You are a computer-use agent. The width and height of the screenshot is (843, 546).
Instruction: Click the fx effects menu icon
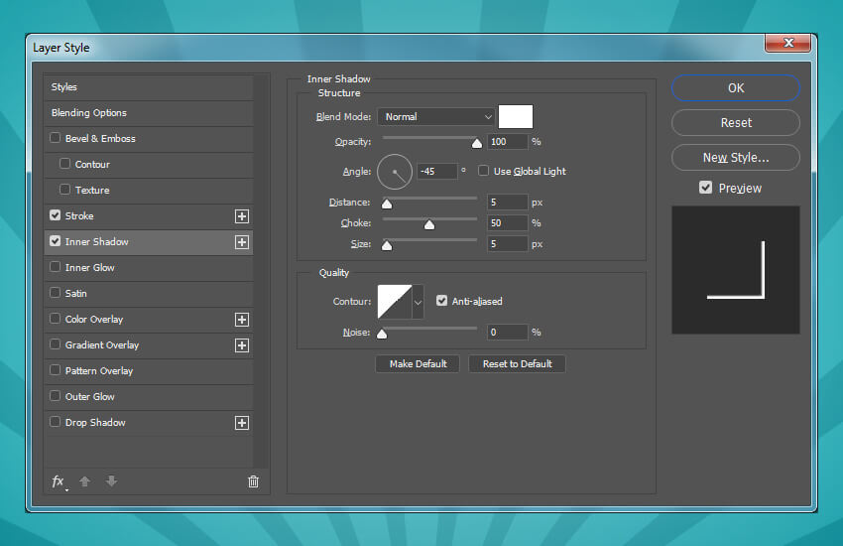coord(58,481)
